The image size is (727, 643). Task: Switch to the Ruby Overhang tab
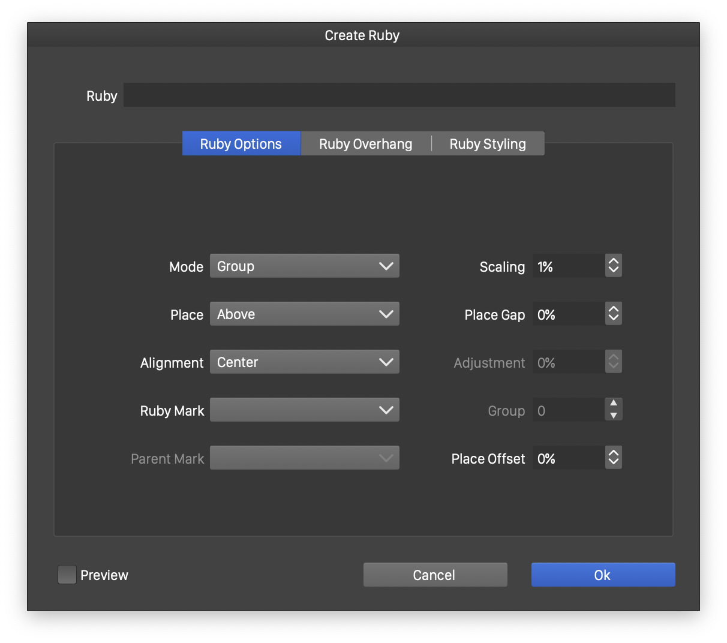(x=365, y=144)
